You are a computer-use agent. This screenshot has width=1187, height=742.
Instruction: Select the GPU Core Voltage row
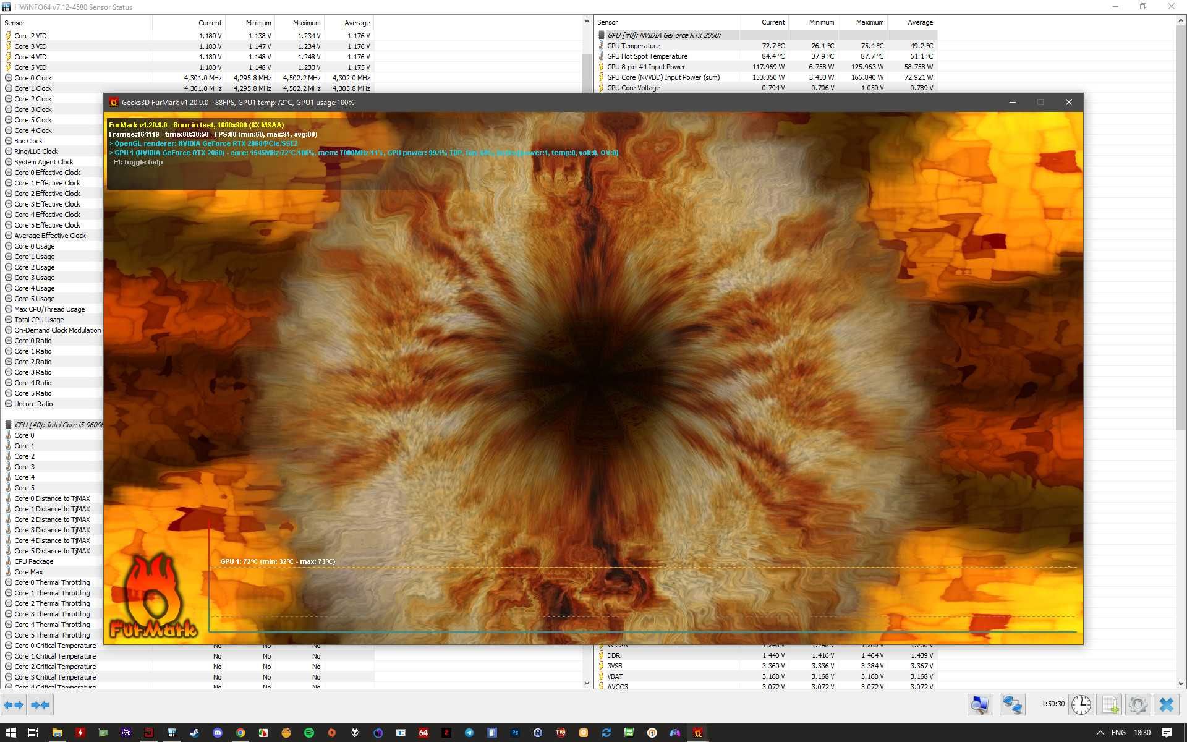point(766,88)
